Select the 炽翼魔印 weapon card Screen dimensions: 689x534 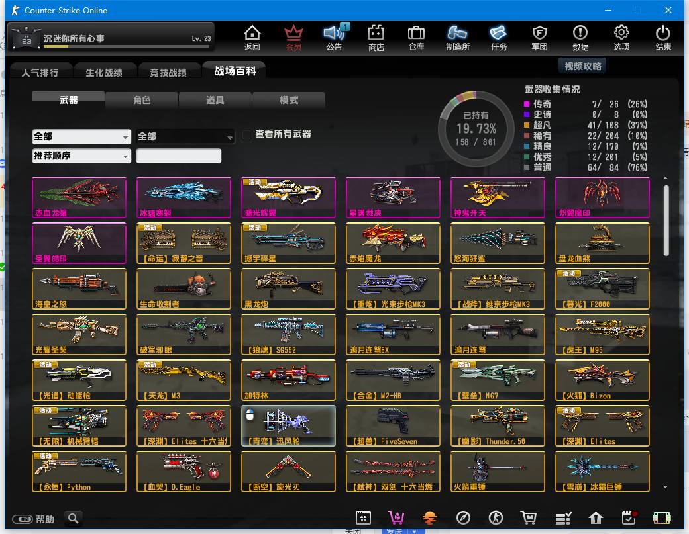pyautogui.click(x=602, y=197)
